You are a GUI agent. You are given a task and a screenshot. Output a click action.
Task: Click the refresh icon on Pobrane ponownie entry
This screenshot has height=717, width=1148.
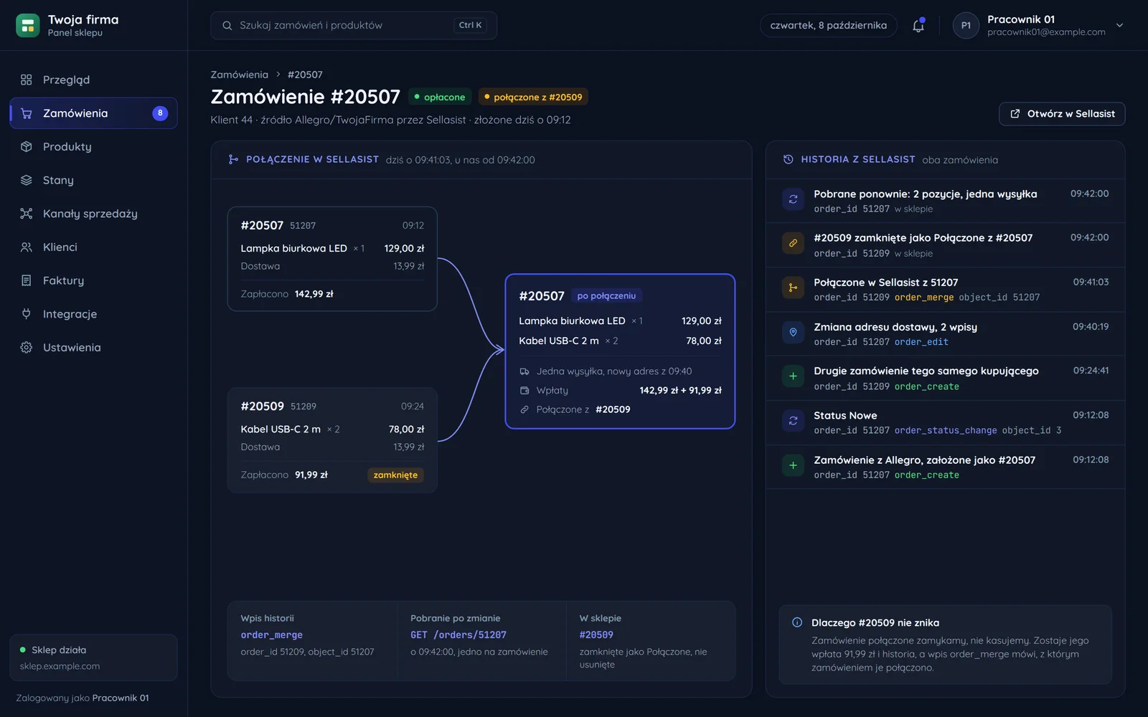tap(793, 199)
